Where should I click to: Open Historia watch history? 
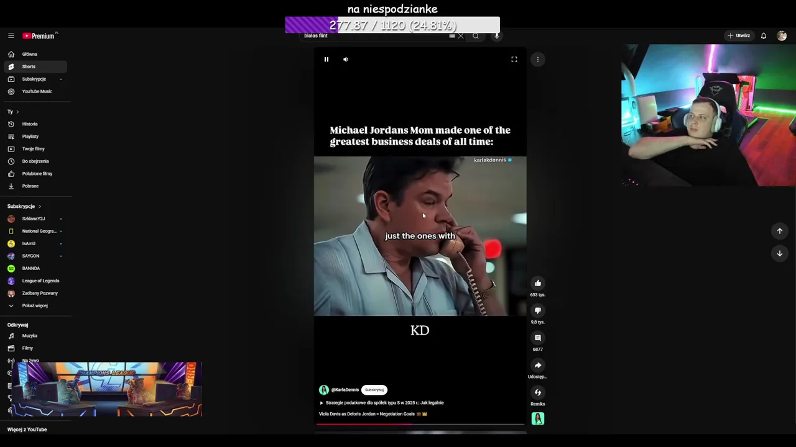coord(35,124)
